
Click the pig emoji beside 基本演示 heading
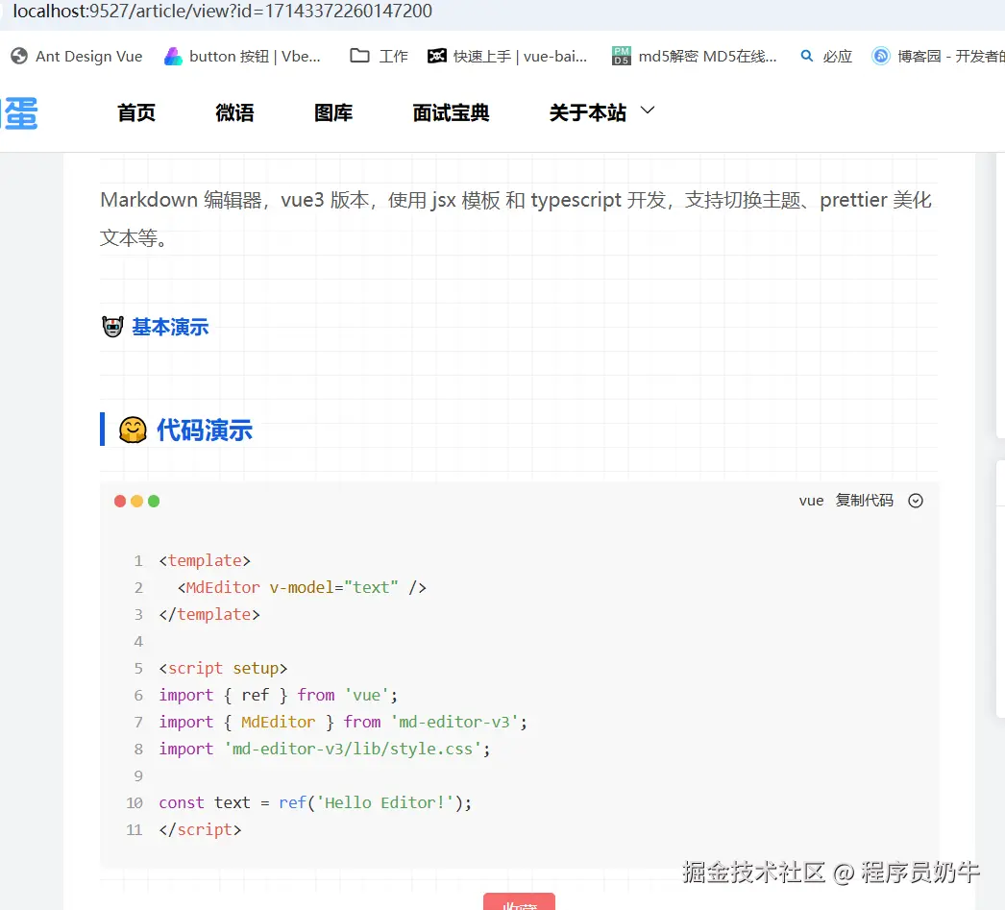pos(112,326)
